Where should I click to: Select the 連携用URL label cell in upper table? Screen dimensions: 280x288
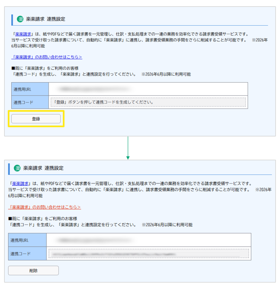coord(30,89)
